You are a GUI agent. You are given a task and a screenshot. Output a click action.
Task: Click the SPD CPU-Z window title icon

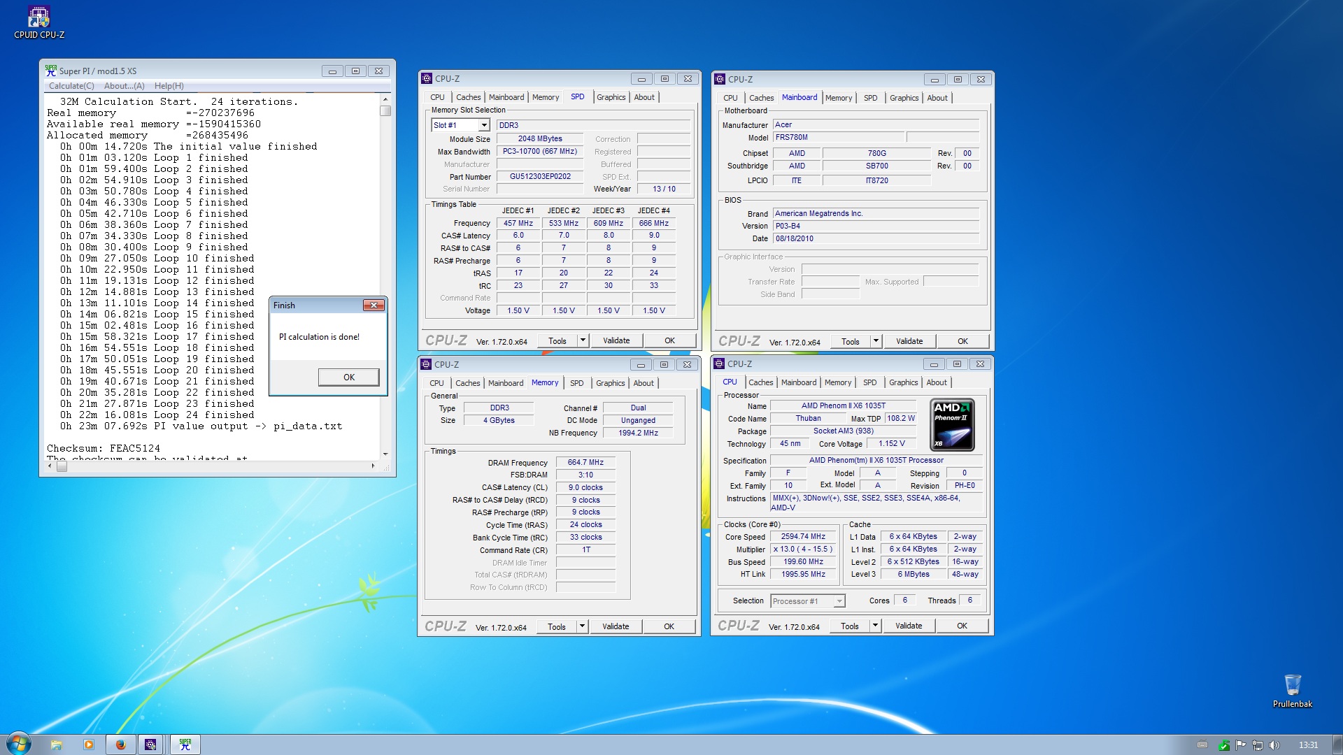coord(427,78)
